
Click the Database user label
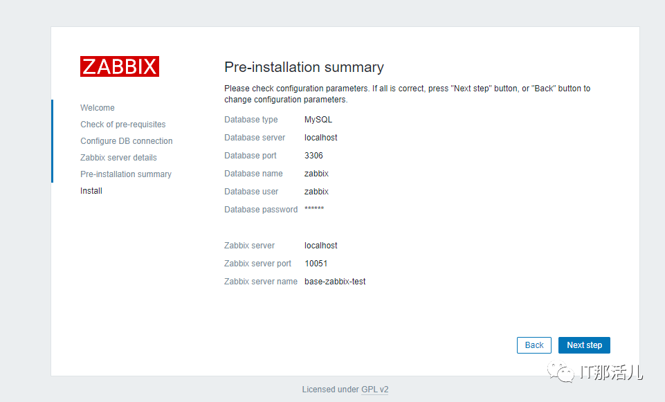251,192
